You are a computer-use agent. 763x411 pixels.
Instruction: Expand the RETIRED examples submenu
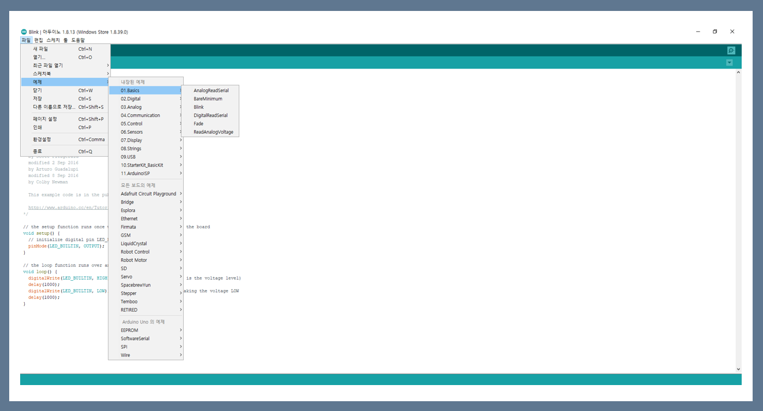point(146,310)
